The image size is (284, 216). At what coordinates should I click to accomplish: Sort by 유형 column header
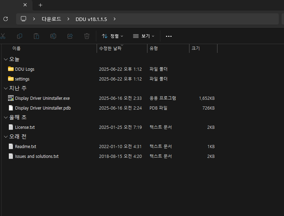[x=154, y=48]
